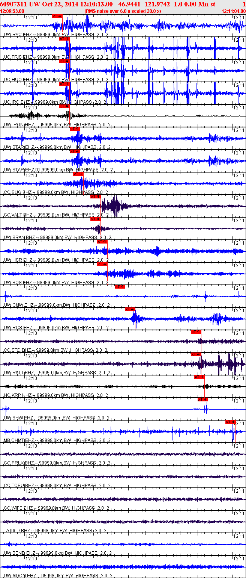The height and width of the screenshot is (578, 246).
Task: Click the pick marker on first UW STAR EHZ trace
Action: (75, 129)
